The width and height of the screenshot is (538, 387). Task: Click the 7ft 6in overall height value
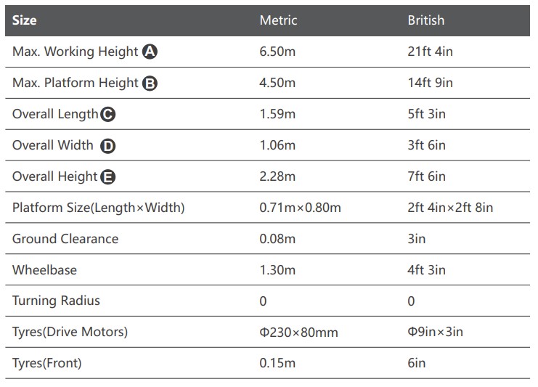point(426,176)
